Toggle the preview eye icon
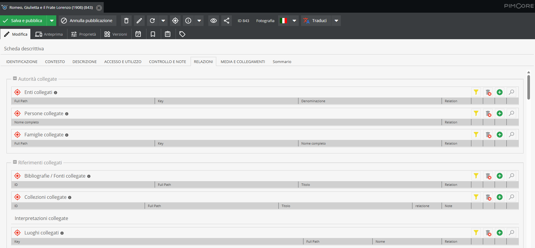535x248 pixels. pyautogui.click(x=214, y=21)
